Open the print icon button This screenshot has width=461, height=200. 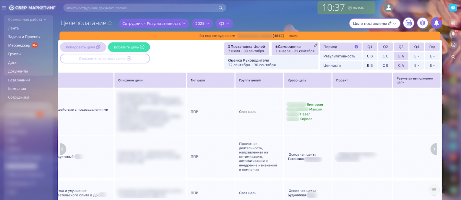tap(409, 23)
